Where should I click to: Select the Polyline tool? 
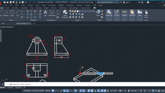click(x=6, y=13)
